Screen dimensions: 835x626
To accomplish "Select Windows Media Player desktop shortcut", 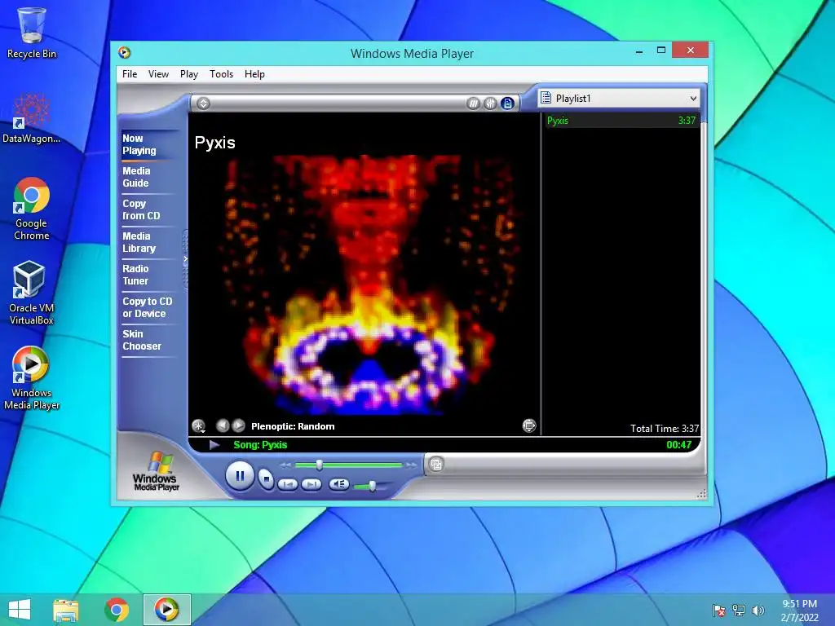I will (x=32, y=378).
